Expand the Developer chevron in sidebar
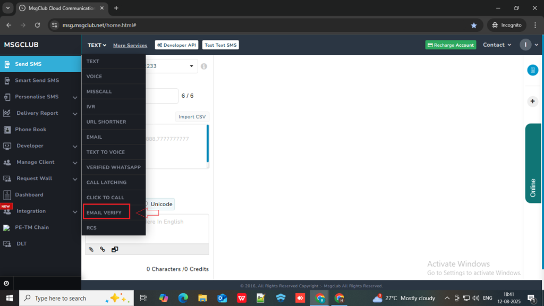This screenshot has height=306, width=544. pyautogui.click(x=75, y=147)
